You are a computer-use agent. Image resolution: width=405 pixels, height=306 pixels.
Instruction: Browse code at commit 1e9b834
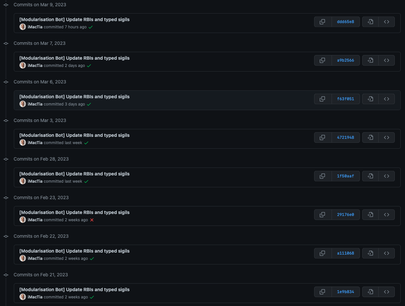(387, 291)
